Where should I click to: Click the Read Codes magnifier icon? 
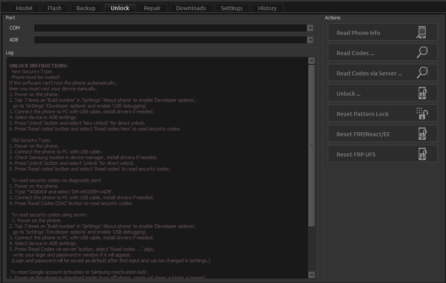point(422,53)
